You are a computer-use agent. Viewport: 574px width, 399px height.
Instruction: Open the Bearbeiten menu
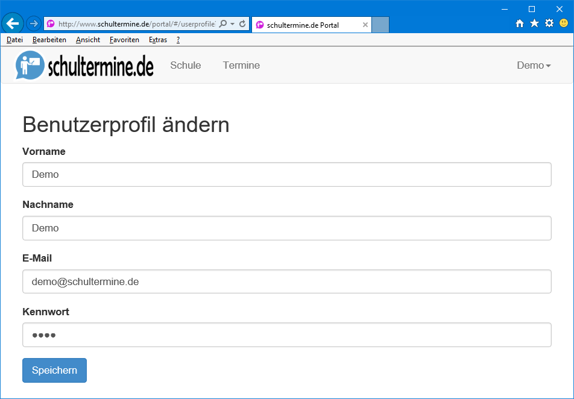coord(49,40)
